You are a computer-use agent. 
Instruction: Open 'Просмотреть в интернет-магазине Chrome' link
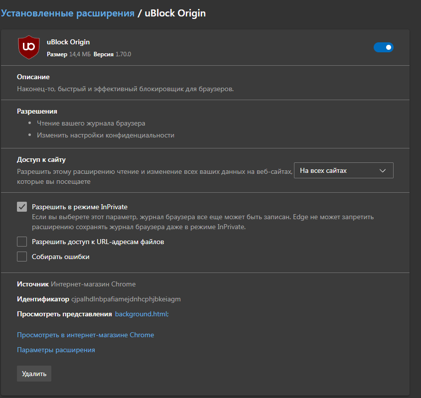click(85, 335)
